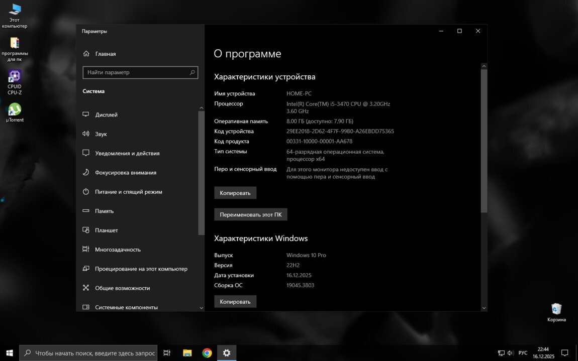Open Проецирование на этот компьютер

click(x=141, y=269)
